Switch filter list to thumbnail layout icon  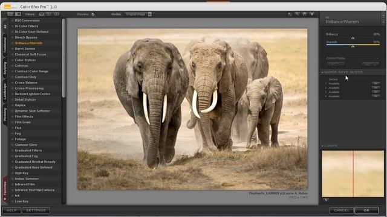[18, 14]
